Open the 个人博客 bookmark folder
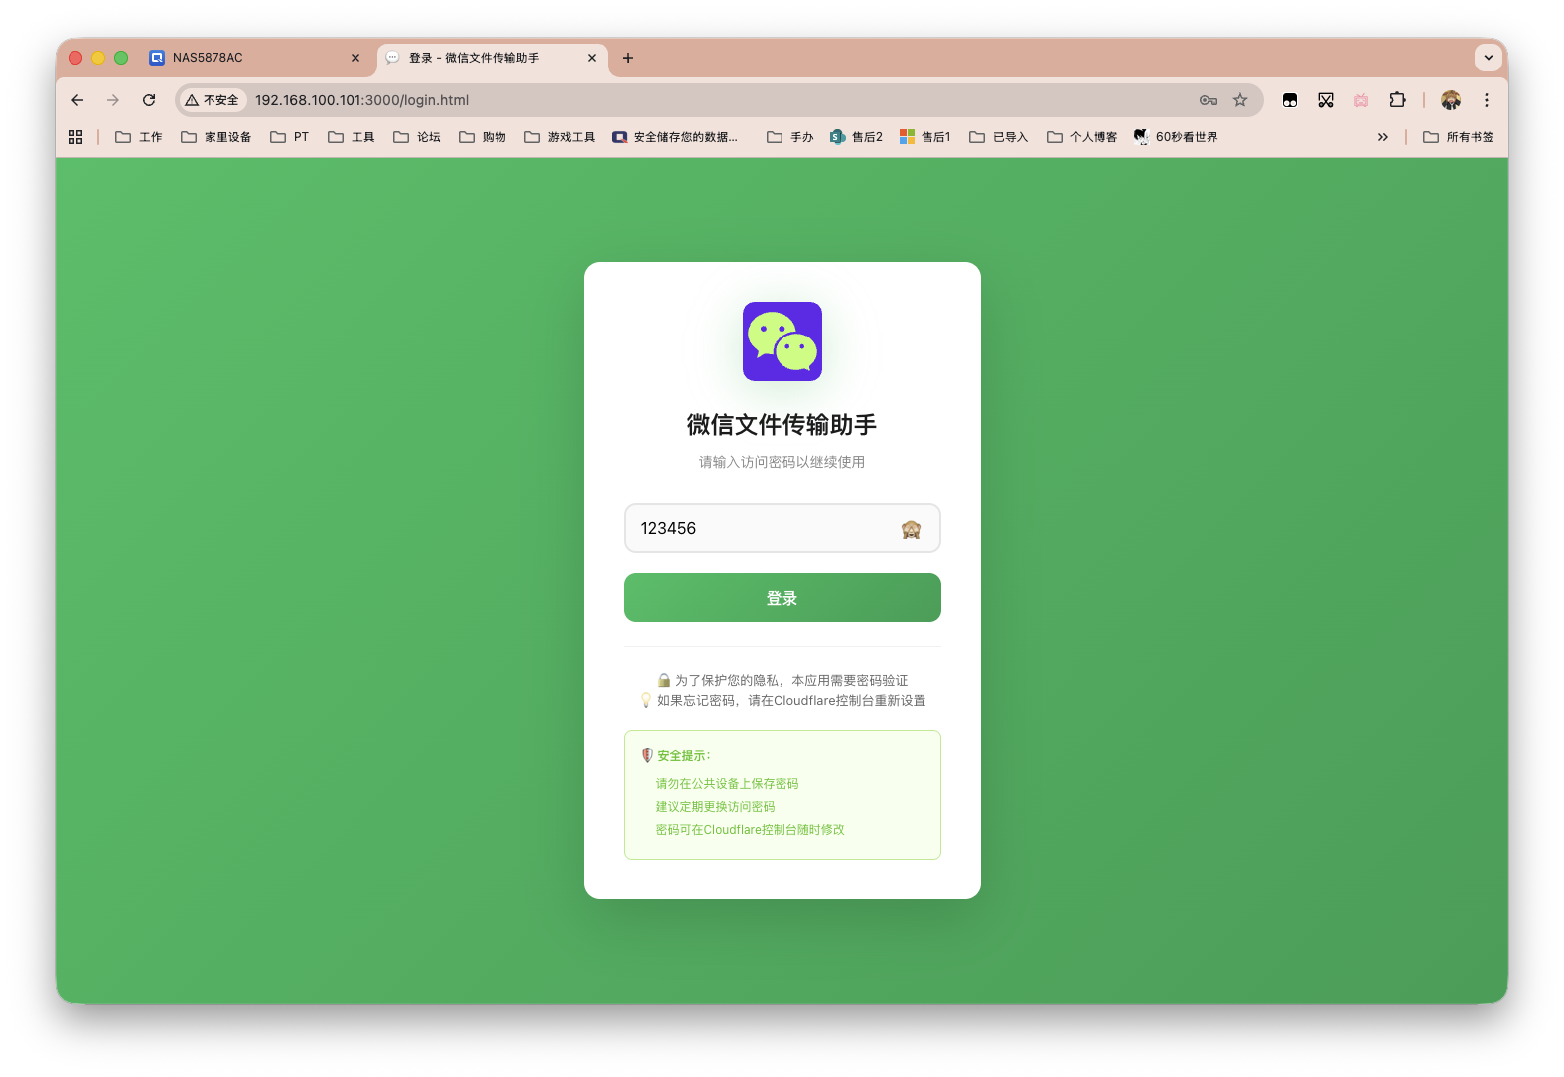Screen dimensions: 1564x1077 click(x=1082, y=137)
